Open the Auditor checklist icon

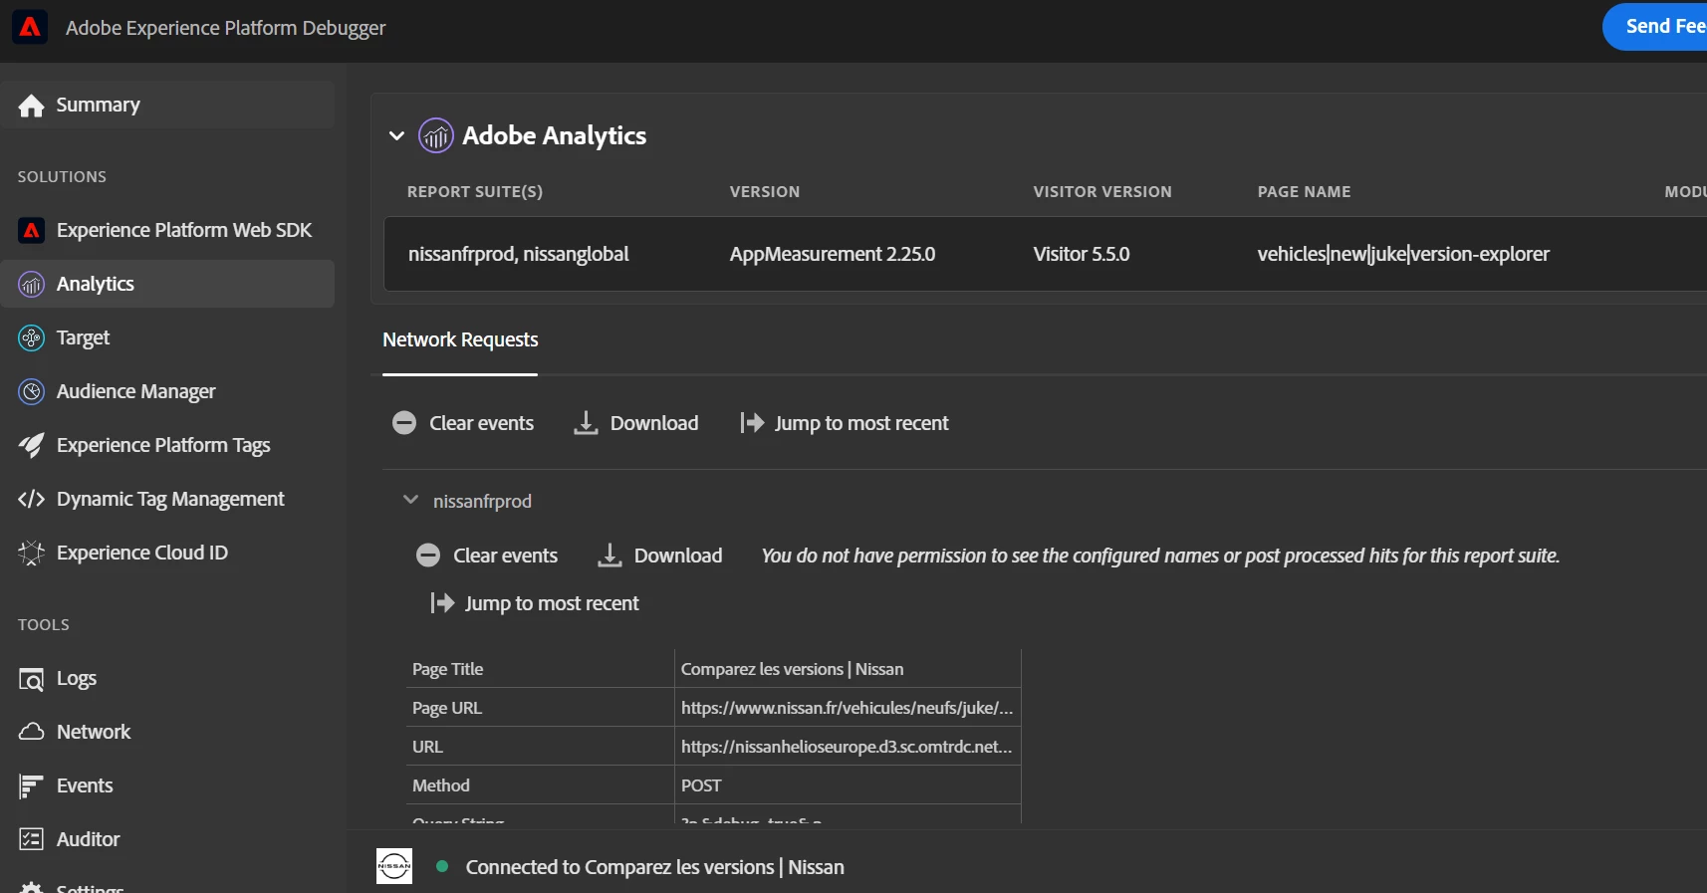(32, 839)
